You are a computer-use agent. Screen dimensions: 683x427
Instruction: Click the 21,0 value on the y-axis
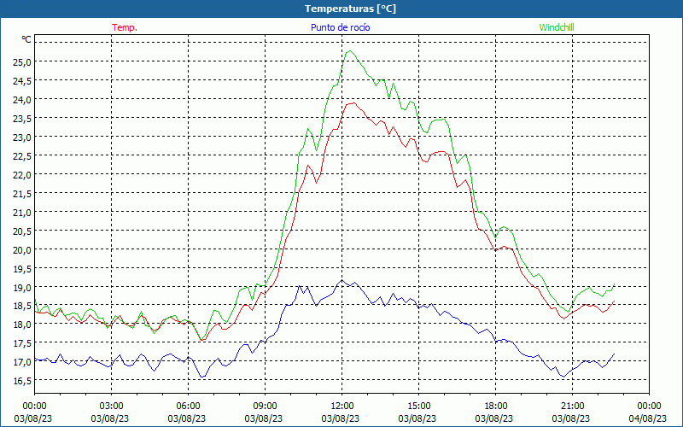coord(22,212)
